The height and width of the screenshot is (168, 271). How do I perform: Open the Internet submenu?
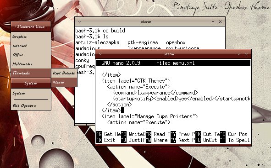(x=31, y=46)
